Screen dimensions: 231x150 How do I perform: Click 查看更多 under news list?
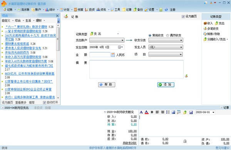click(21, 102)
